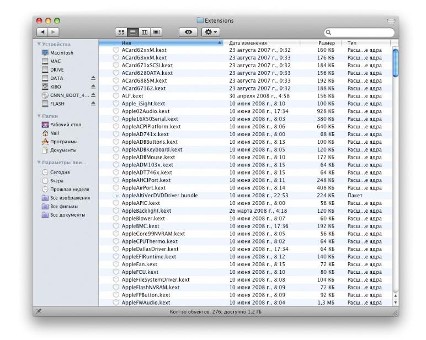Select AppleBacklight.kext file
The height and width of the screenshot is (340, 426).
click(246, 211)
